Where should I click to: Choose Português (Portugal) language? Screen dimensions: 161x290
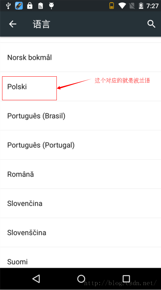(80, 145)
